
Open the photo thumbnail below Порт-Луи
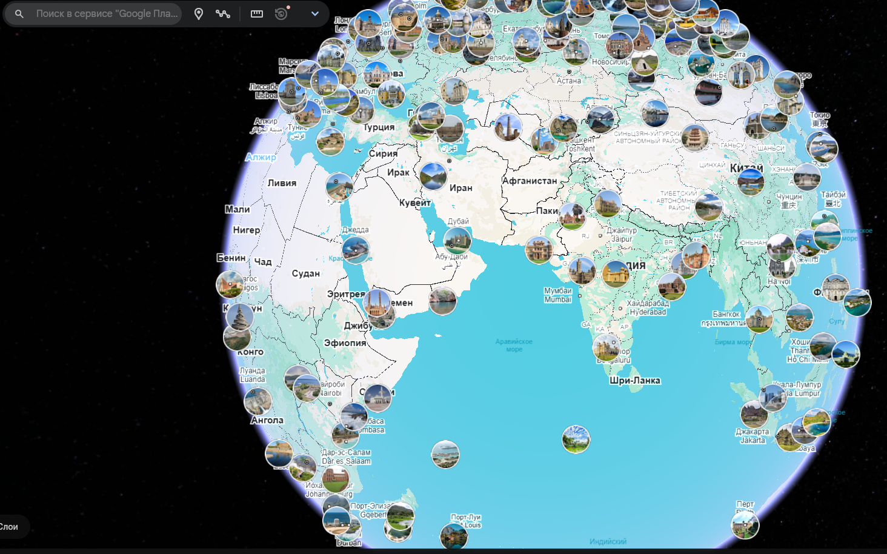pyautogui.click(x=454, y=536)
